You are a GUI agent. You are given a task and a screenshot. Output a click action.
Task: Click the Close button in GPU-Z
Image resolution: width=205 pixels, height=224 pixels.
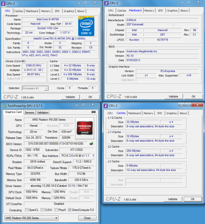pyautogui.click(x=87, y=218)
